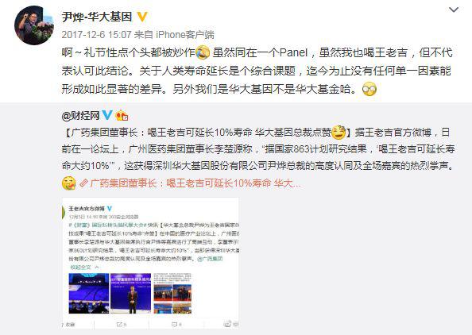Click the thumbs-up like icon in embedded image

[x=227, y=324]
